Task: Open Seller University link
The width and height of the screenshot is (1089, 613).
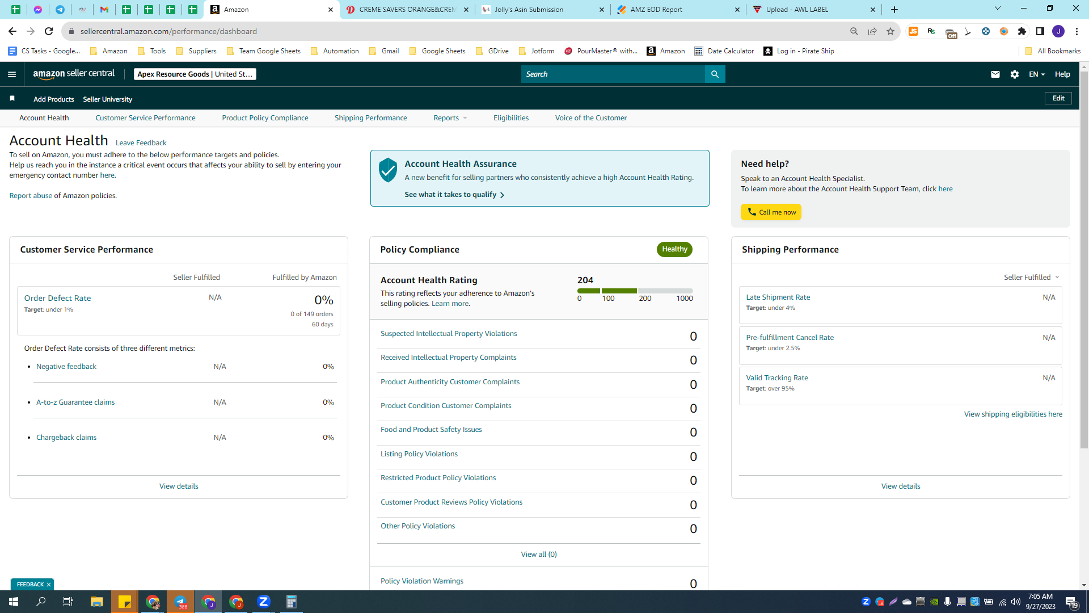Action: 108,99
